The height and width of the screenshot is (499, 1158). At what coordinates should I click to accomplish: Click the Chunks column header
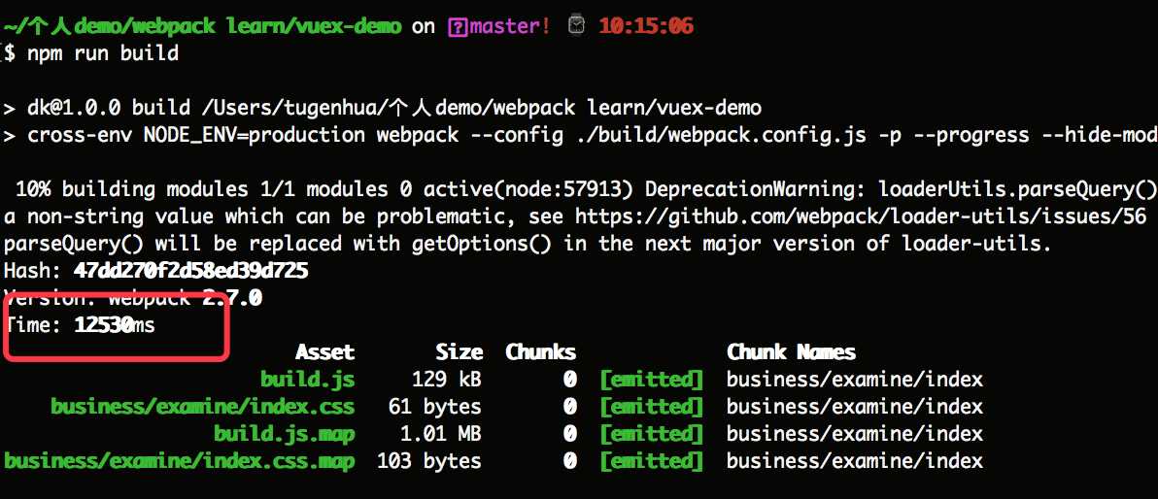click(x=540, y=352)
